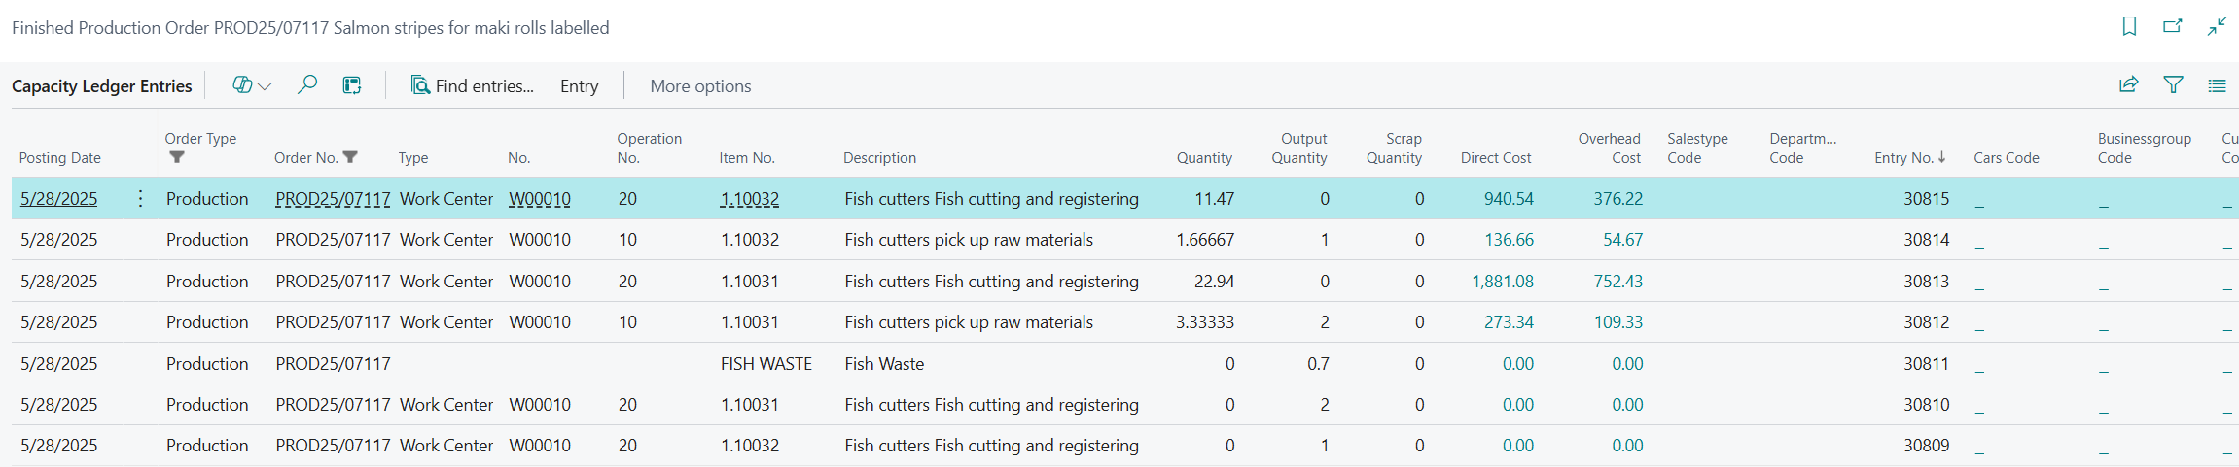The height and width of the screenshot is (467, 2239).
Task: Select pick up raw materials description, entry 30812
Action: point(969,321)
